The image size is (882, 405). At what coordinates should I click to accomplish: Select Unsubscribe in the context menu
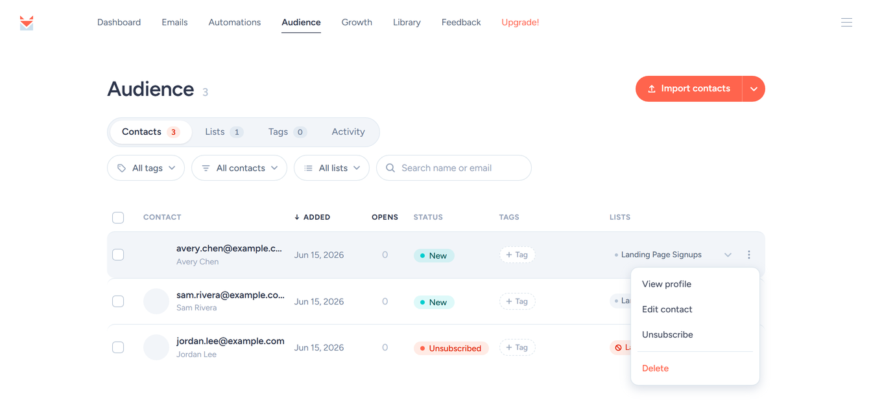click(x=667, y=334)
